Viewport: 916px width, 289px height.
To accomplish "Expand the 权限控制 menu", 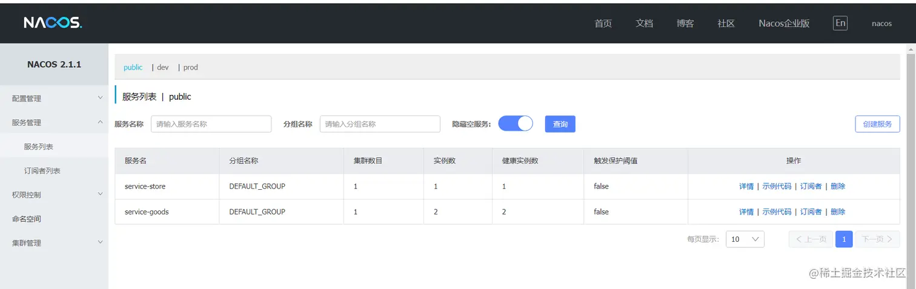I will [53, 195].
